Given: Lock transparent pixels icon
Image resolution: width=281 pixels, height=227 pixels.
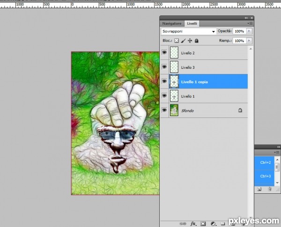Looking at the screenshot, I should pos(177,41).
